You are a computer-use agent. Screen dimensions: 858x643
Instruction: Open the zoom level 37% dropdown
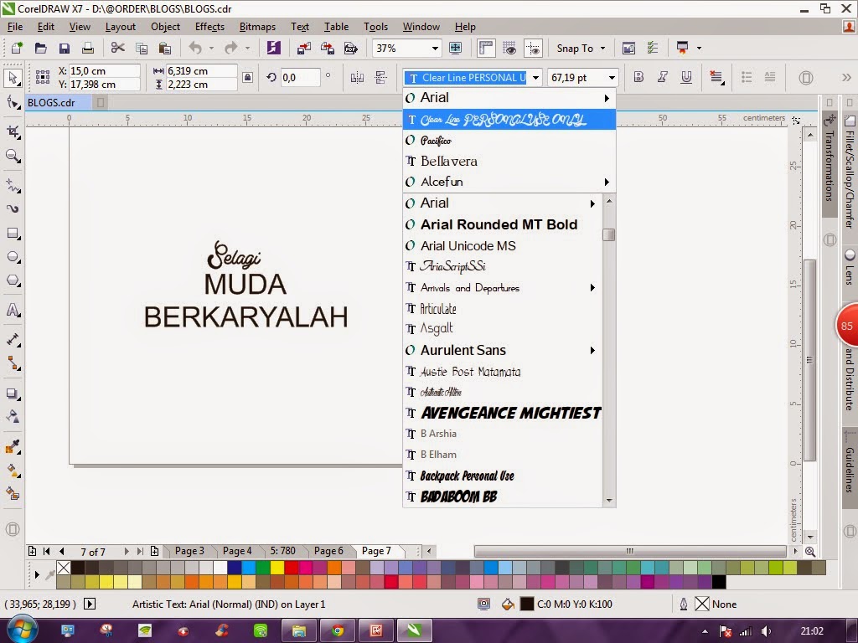[435, 48]
